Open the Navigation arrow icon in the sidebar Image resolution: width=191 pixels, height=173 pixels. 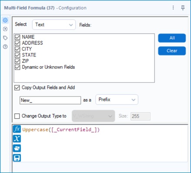[x=5, y=29]
